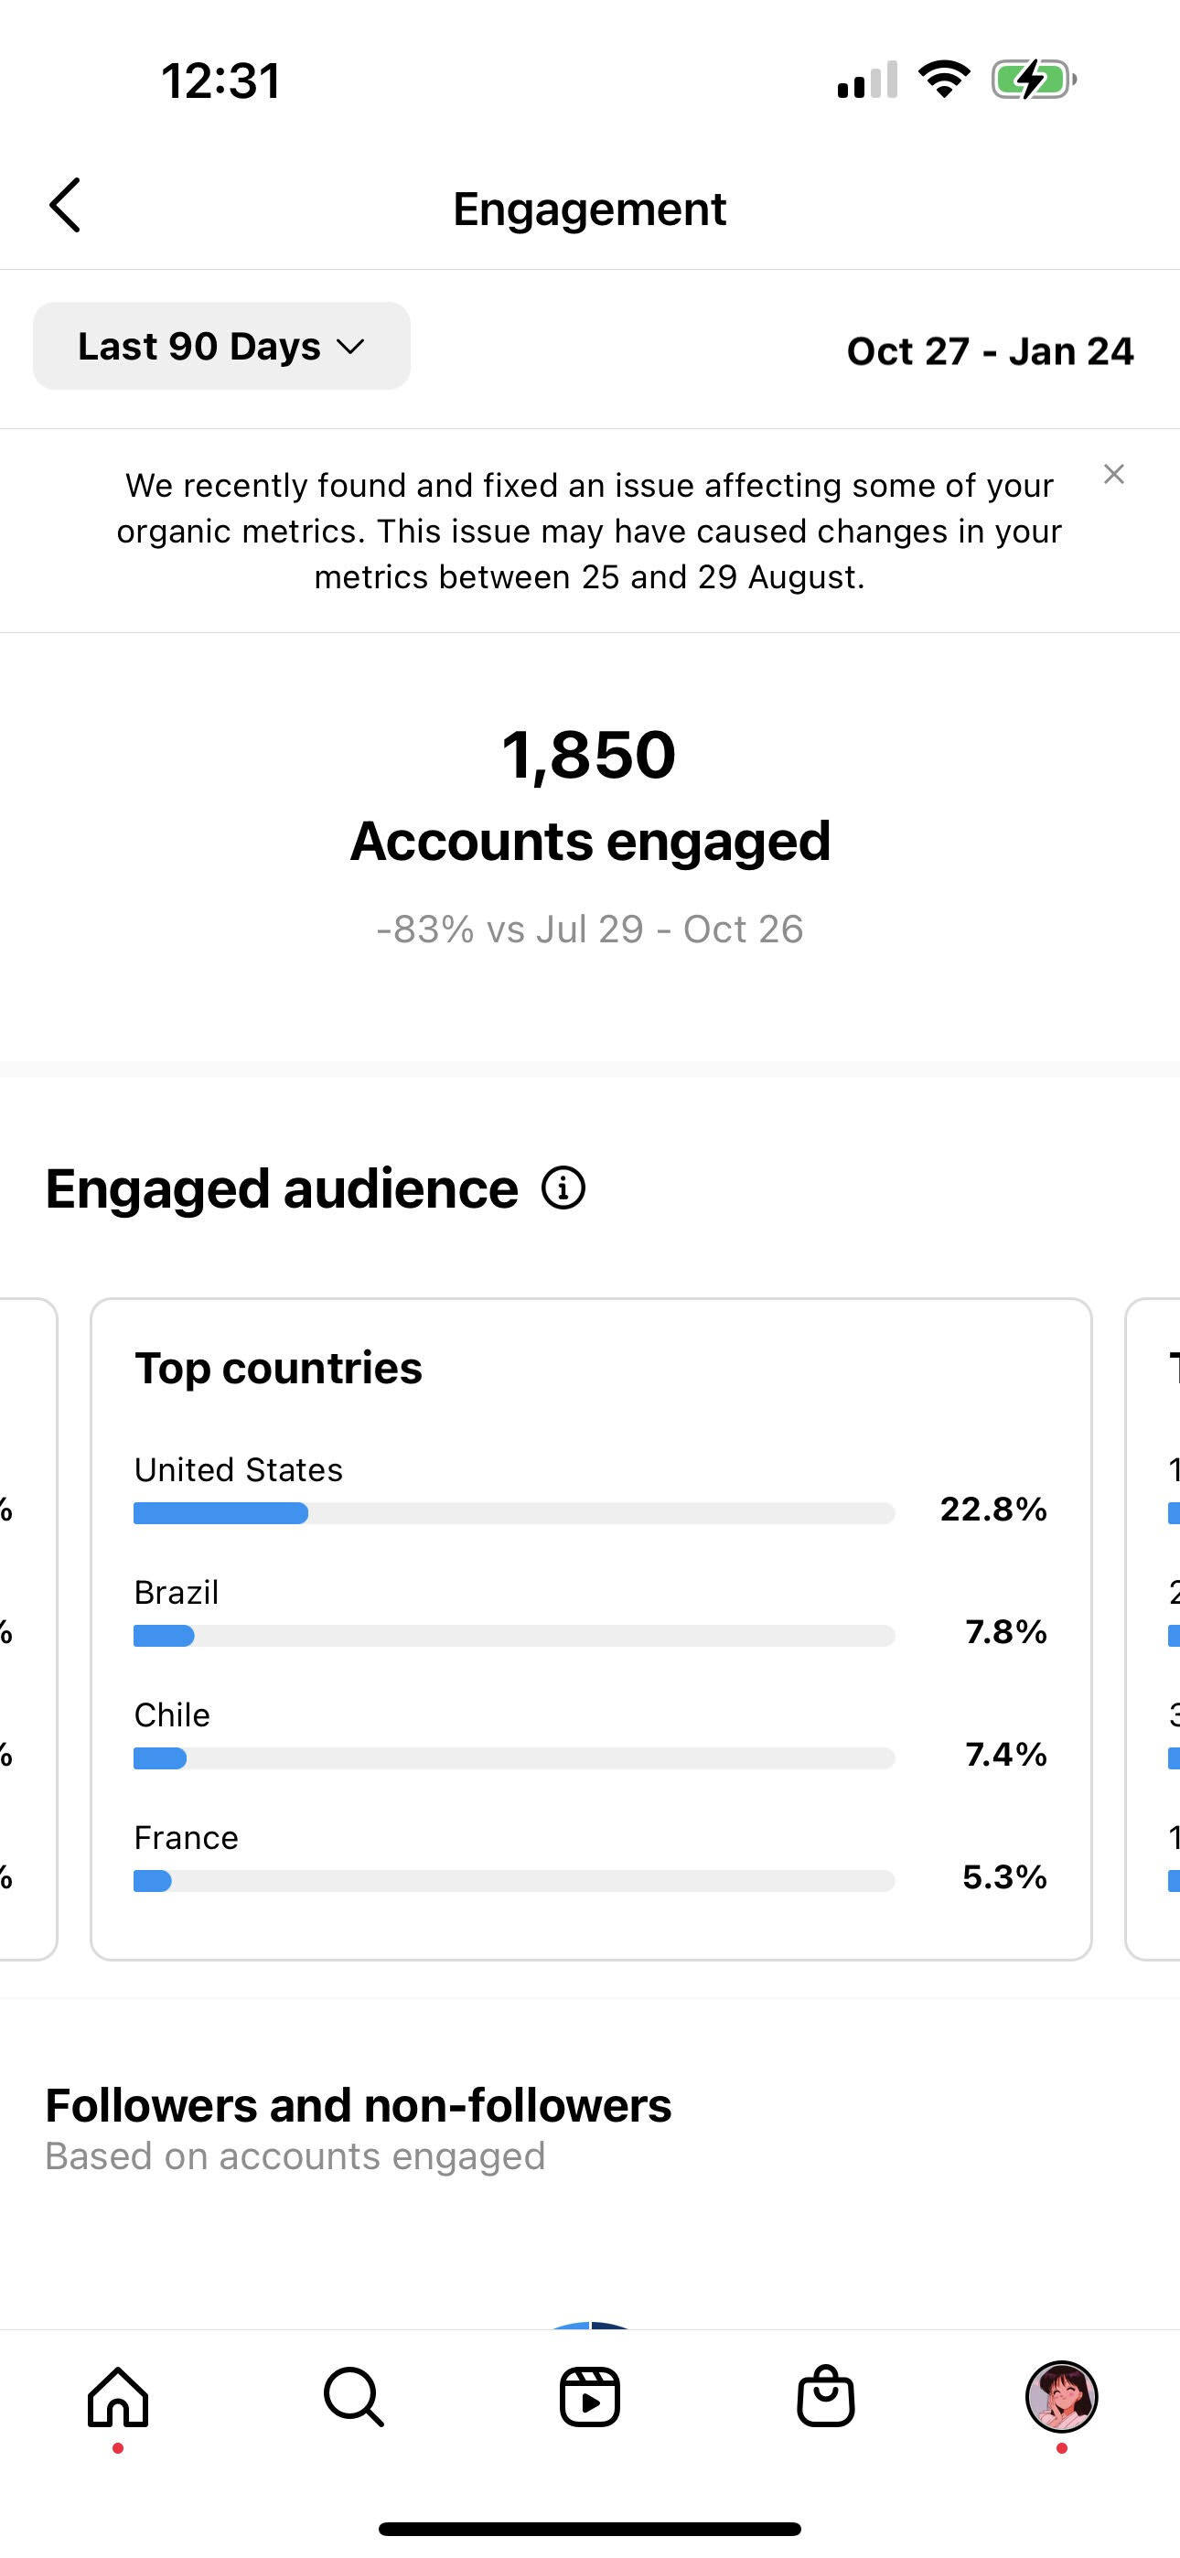The image size is (1180, 2558).
Task: Tap the Brazil country label
Action: point(176,1592)
